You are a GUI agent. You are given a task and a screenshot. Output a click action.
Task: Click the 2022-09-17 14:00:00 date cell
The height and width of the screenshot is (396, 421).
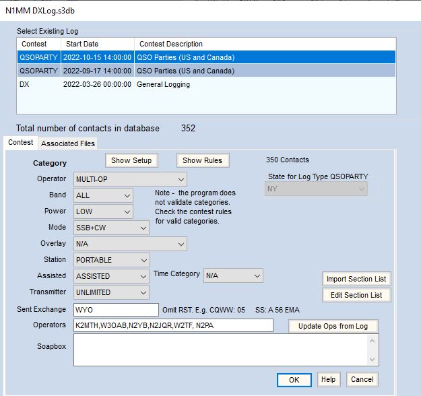97,71
